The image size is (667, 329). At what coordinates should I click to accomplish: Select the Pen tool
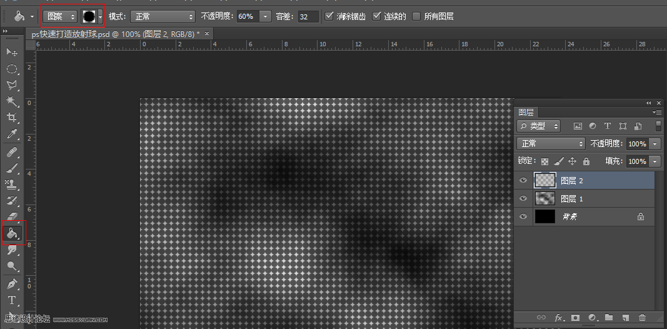[x=12, y=284]
